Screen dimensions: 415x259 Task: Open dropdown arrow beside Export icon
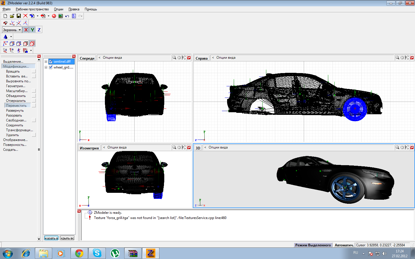coord(48,16)
